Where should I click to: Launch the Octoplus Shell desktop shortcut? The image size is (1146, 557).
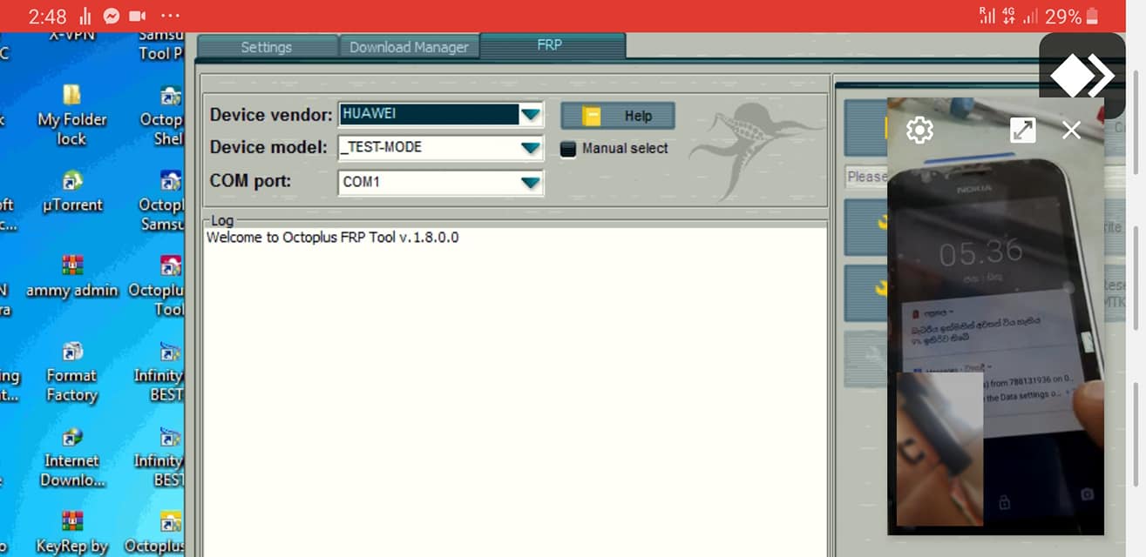(x=164, y=115)
